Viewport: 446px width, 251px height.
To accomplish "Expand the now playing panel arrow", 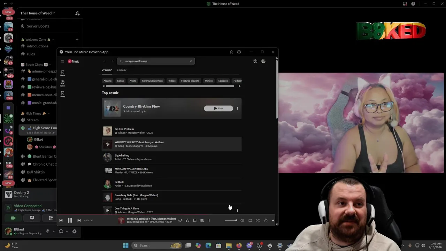I will 273,220.
